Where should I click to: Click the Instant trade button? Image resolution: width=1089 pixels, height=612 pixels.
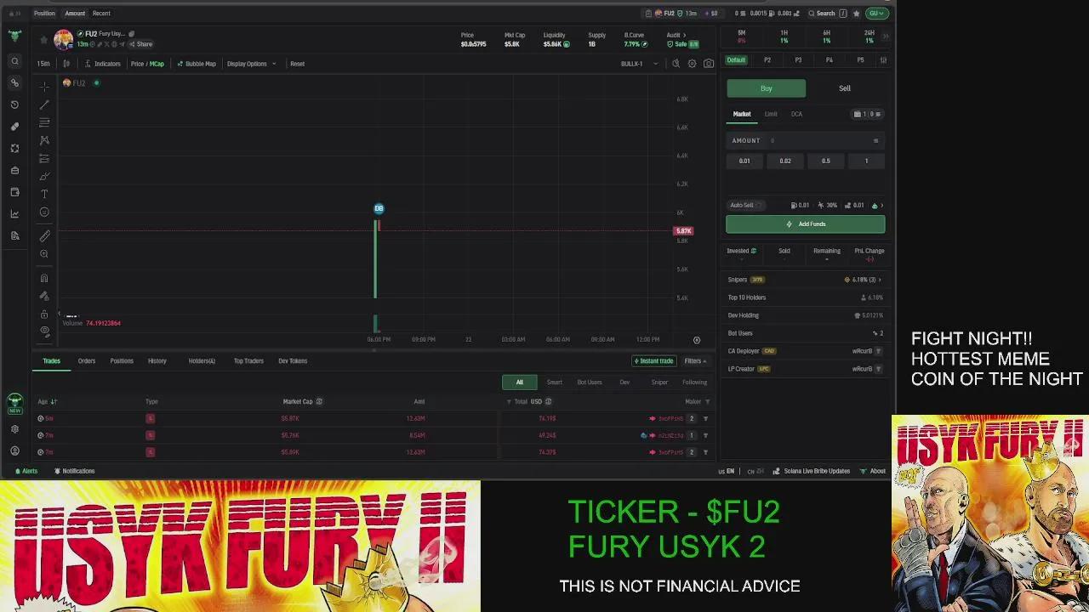pos(653,361)
